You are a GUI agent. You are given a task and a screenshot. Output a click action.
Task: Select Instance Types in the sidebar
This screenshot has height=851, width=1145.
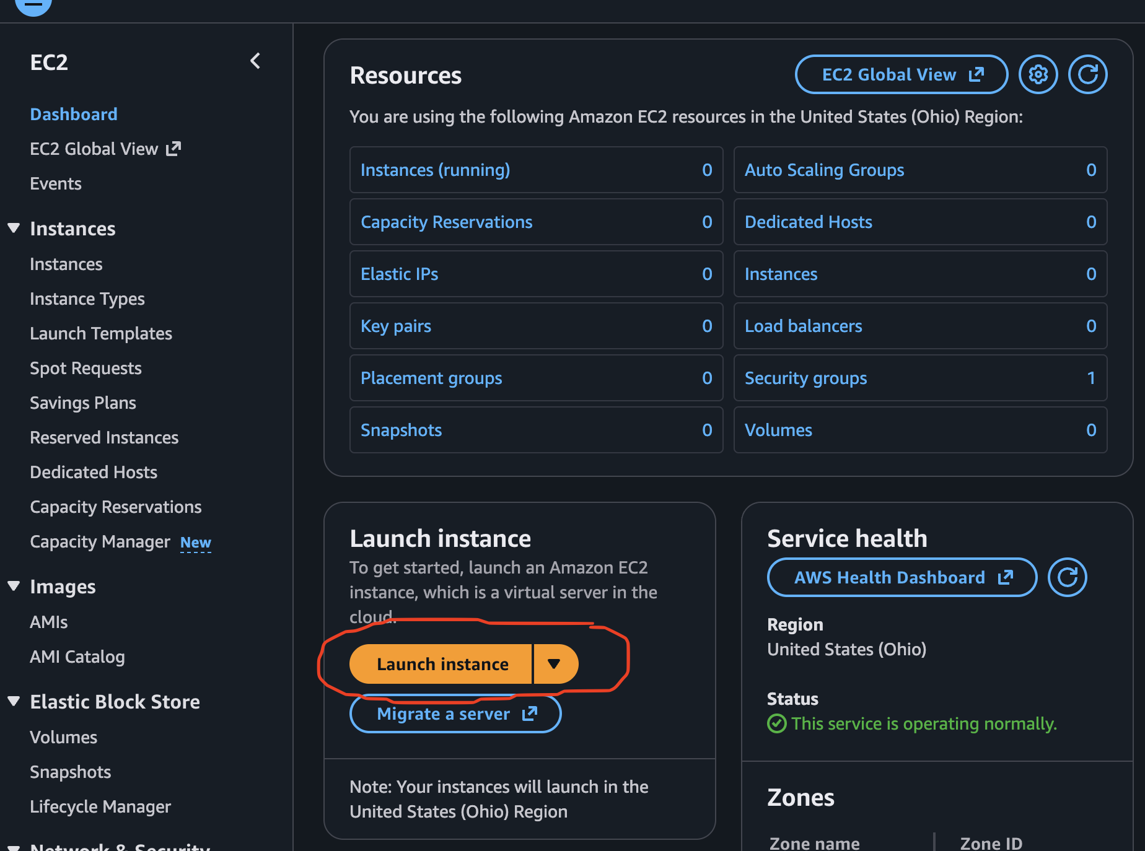87,299
